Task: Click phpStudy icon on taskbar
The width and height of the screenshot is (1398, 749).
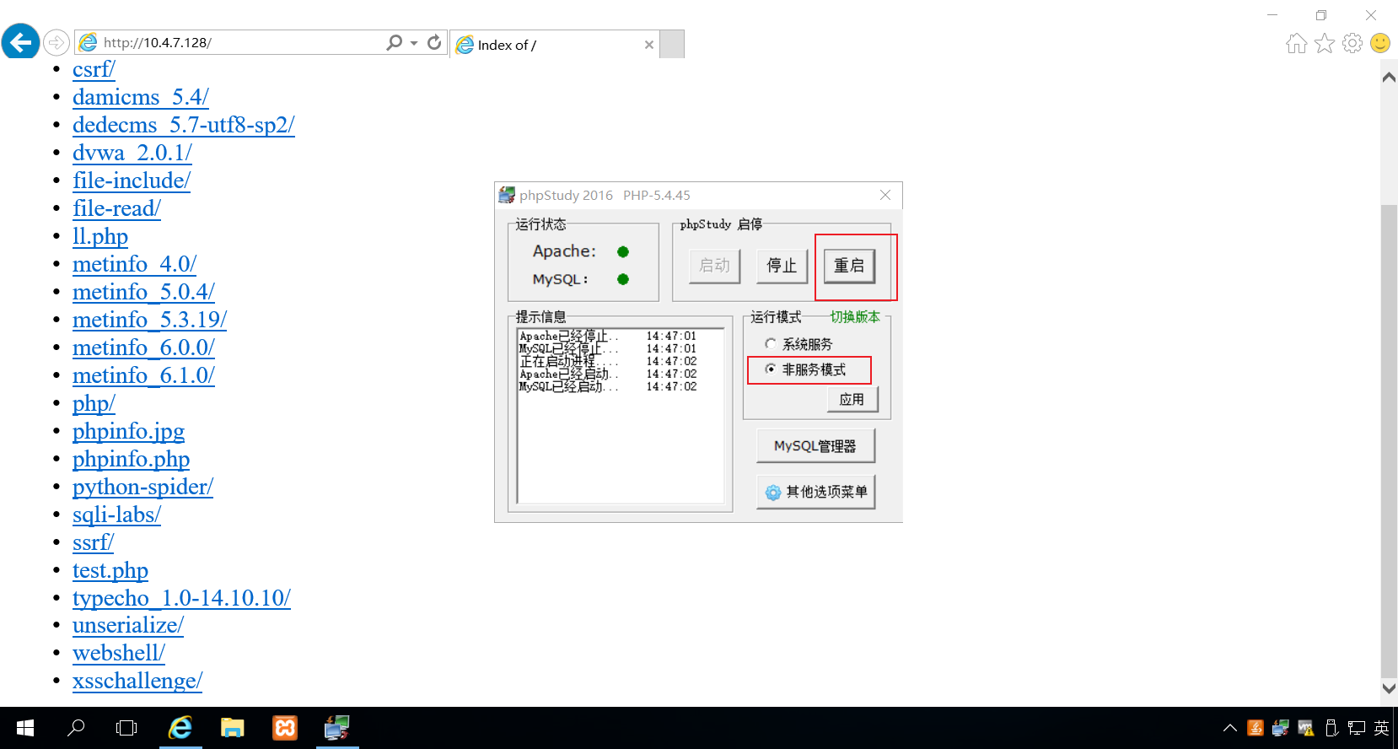Action: coord(337,728)
